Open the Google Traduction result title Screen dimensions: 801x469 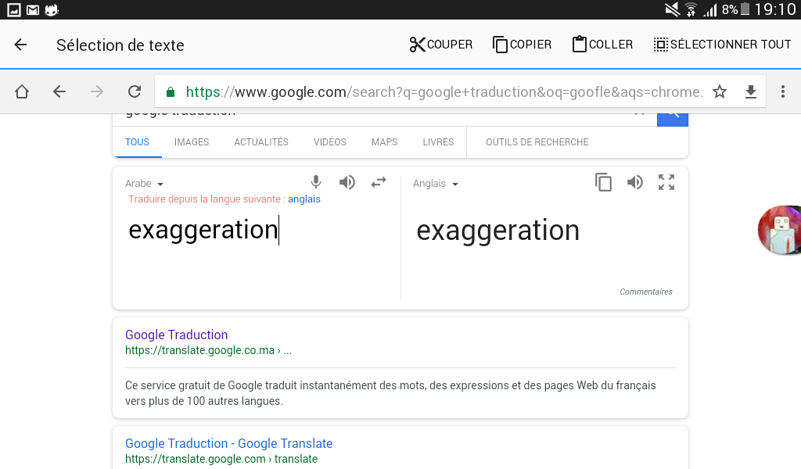coord(176,335)
